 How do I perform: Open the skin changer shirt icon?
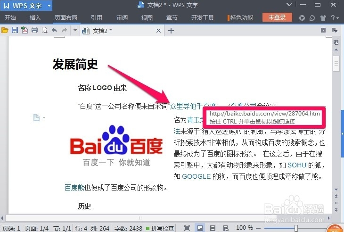pos(323,18)
